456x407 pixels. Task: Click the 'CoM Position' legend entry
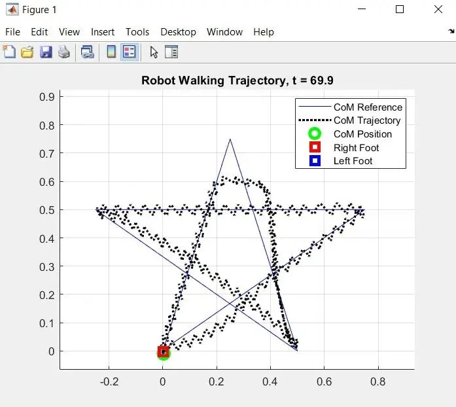point(362,134)
